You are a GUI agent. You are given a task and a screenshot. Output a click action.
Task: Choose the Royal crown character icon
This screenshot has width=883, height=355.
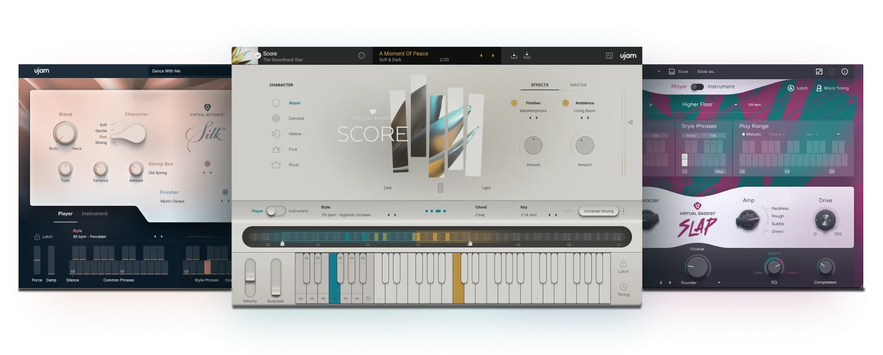click(x=276, y=165)
